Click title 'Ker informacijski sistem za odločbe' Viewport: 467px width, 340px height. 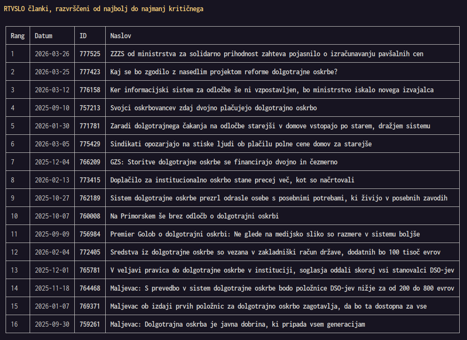171,90
